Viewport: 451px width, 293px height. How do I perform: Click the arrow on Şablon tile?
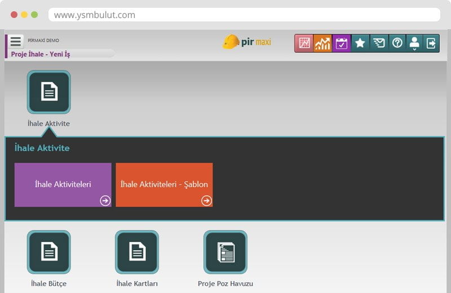(x=206, y=200)
